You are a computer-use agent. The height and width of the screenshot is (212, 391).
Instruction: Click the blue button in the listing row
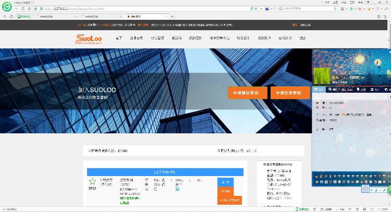(225, 182)
